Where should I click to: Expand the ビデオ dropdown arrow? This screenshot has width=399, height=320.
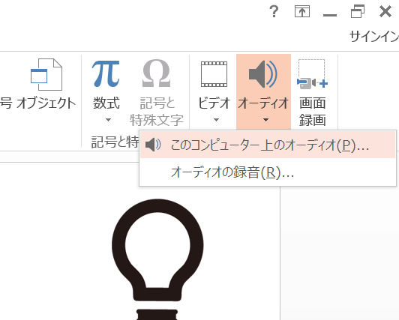[x=216, y=120]
